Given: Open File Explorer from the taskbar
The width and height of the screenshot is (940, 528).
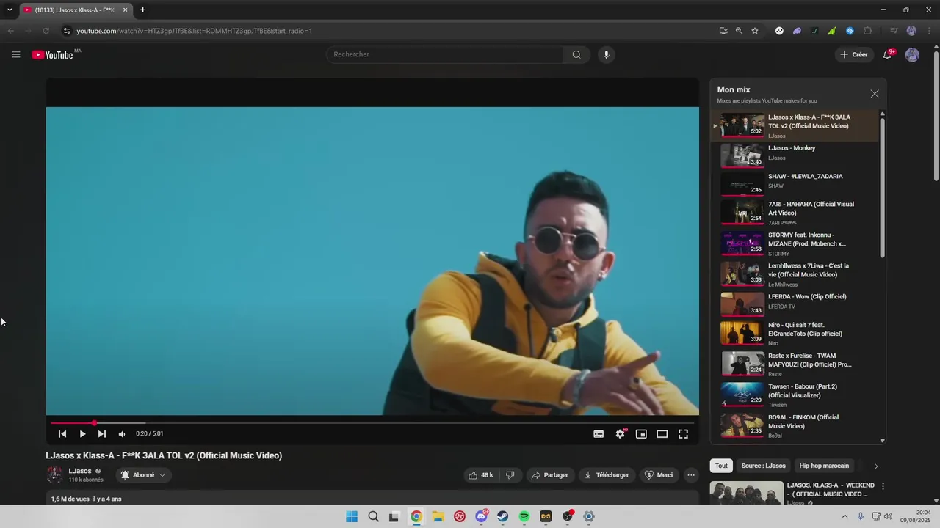Looking at the screenshot, I should point(438,517).
